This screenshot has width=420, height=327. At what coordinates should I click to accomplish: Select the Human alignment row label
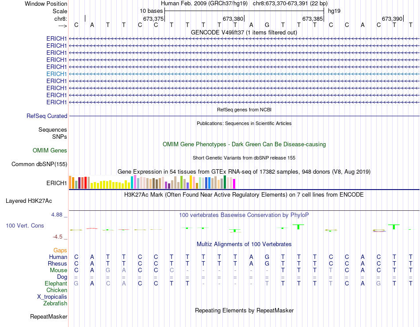pos(58,257)
